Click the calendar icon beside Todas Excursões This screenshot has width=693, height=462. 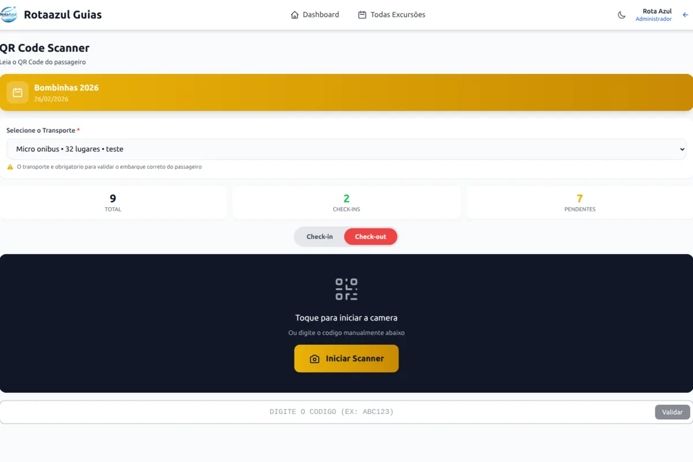362,15
